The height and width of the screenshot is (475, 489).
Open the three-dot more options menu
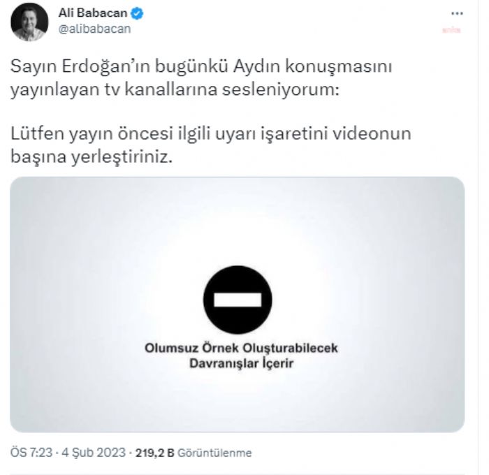point(457,13)
